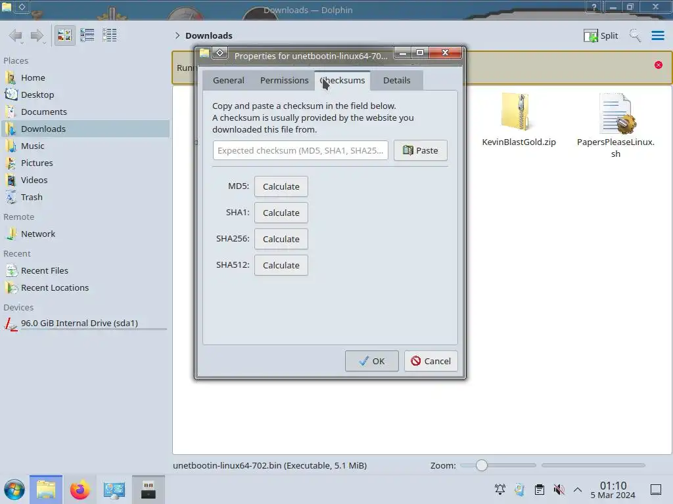This screenshot has width=673, height=504.
Task: Calculate the SHA256 checksum
Action: coord(281,239)
